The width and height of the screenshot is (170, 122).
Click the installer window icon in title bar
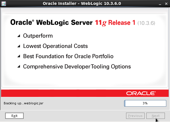coord(4,4)
